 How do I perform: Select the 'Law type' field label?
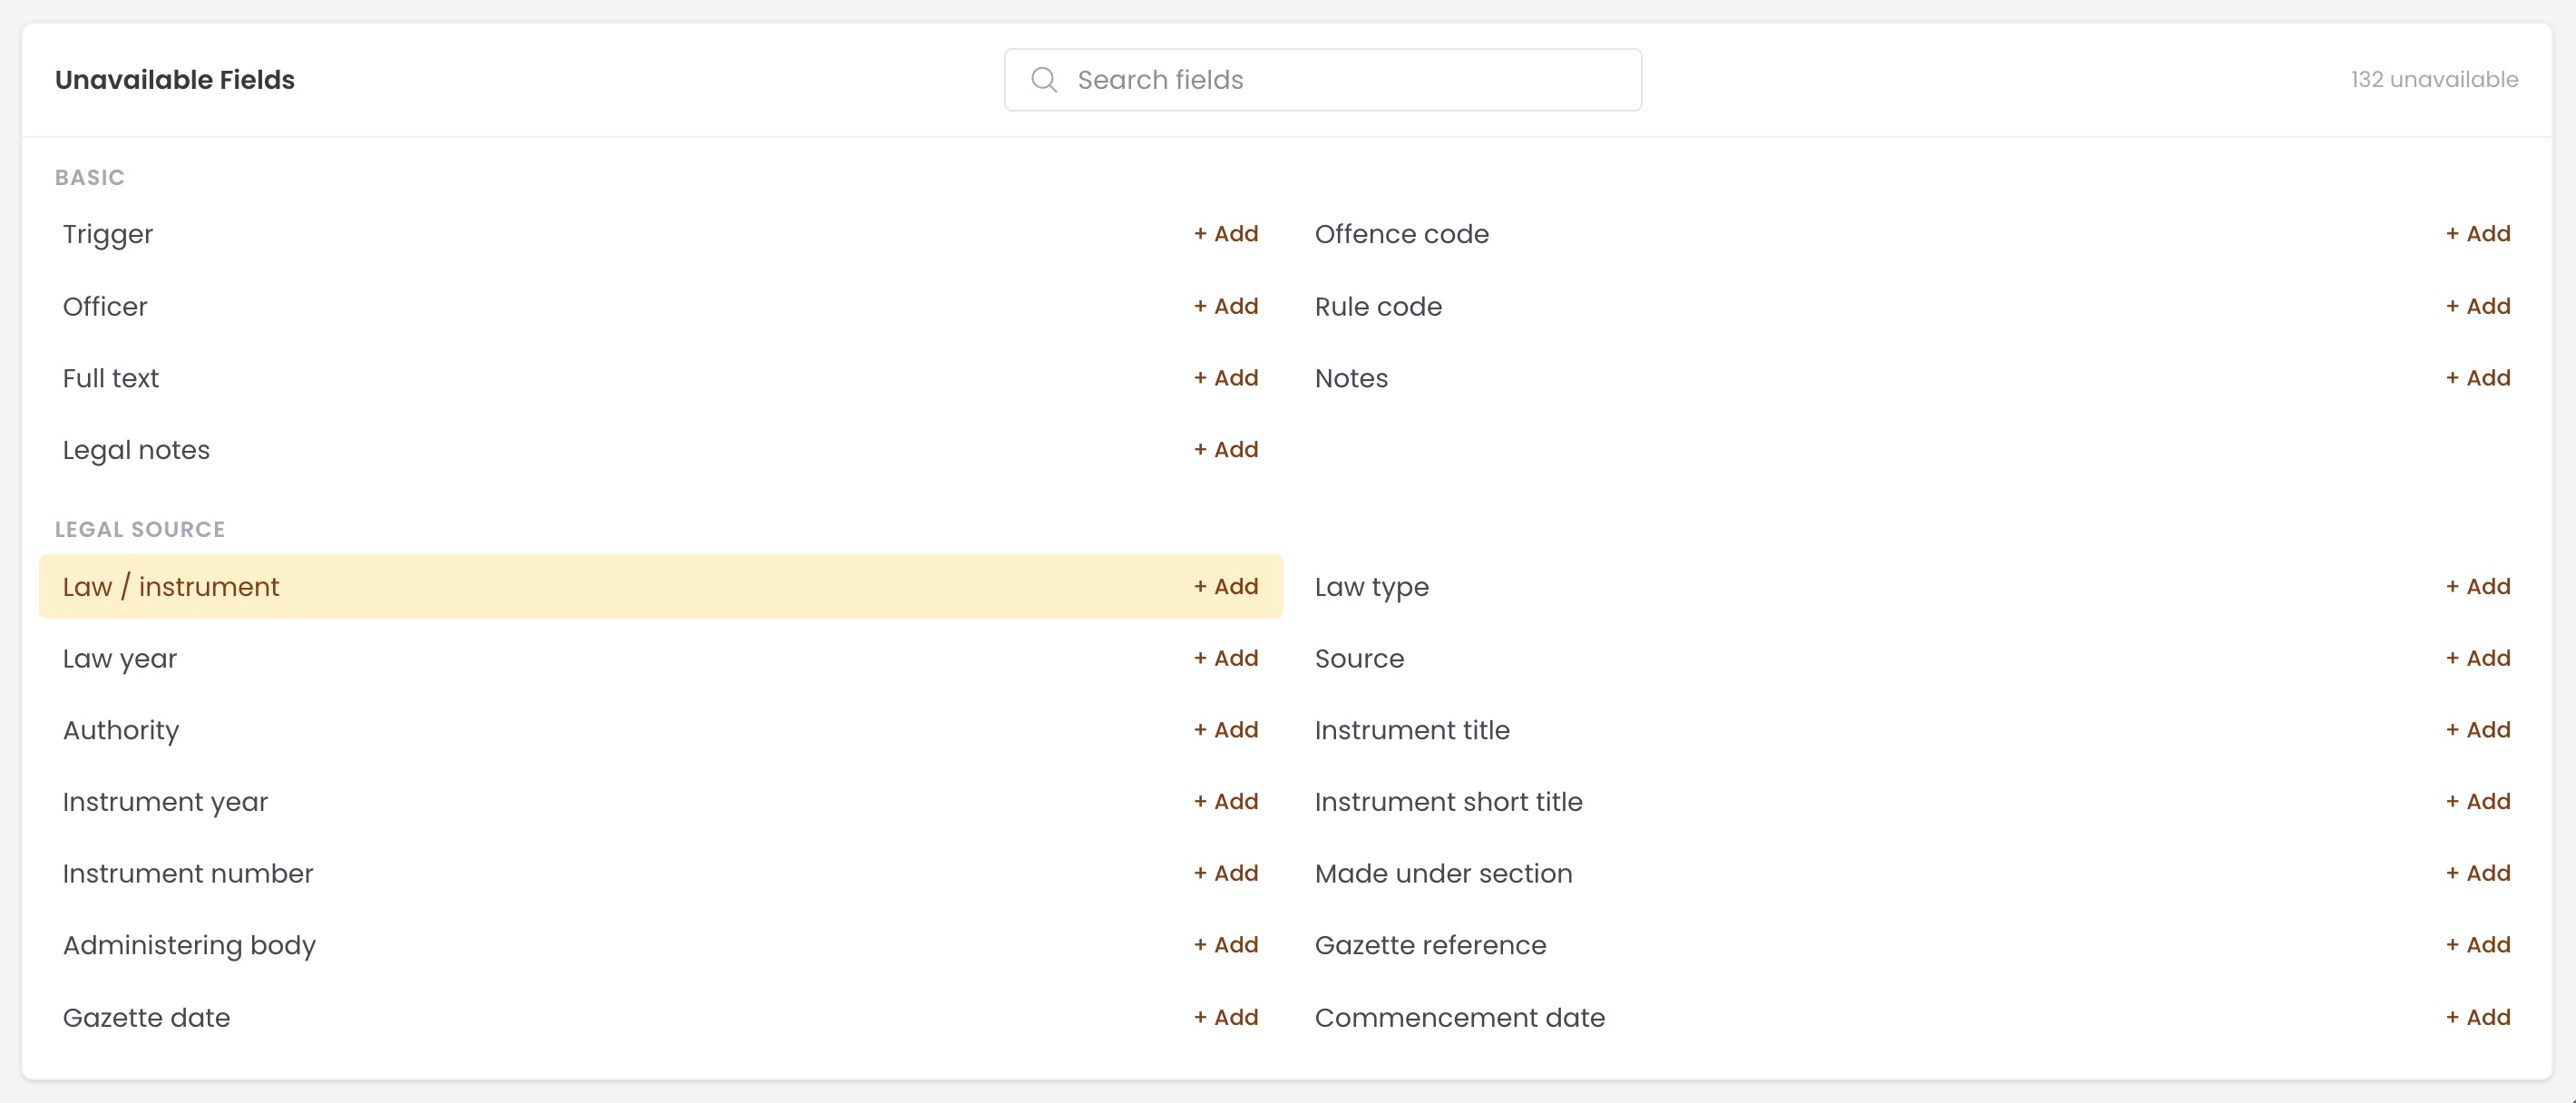pos(1372,588)
